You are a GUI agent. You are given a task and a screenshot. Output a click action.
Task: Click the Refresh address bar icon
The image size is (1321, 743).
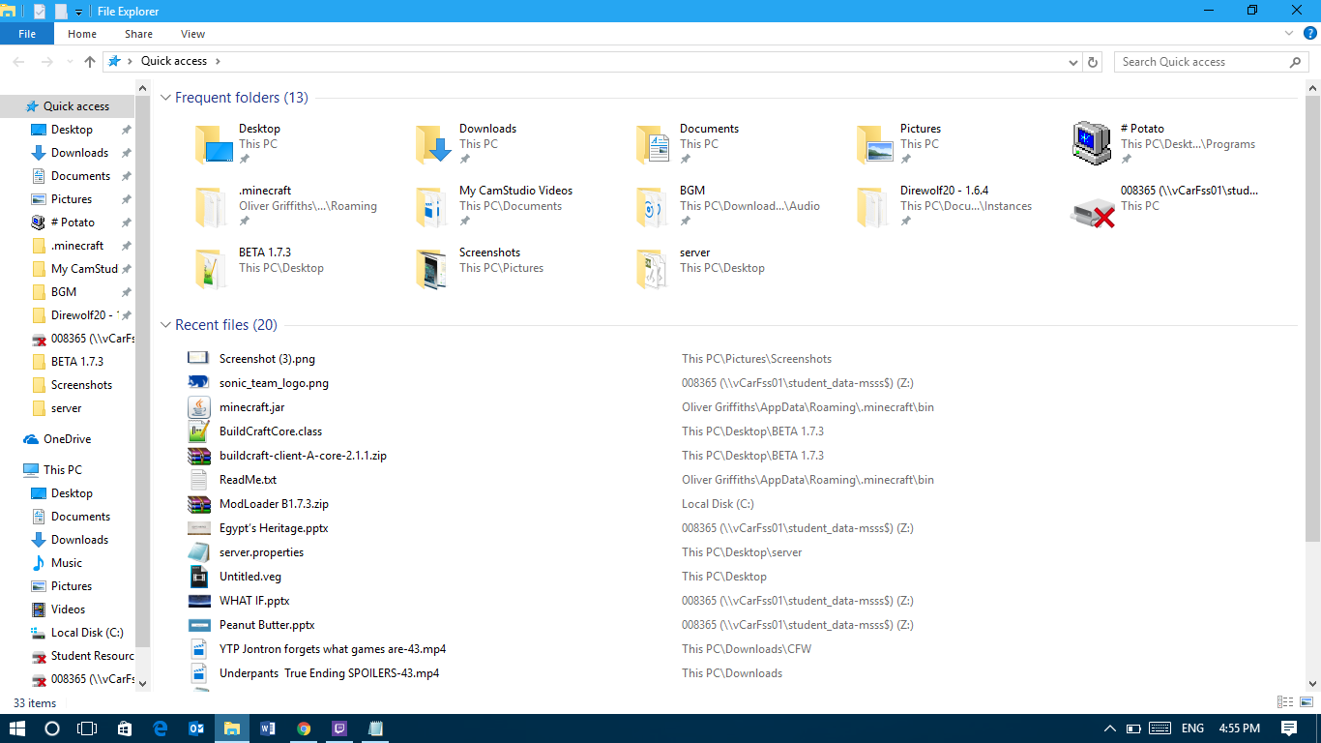pyautogui.click(x=1093, y=61)
